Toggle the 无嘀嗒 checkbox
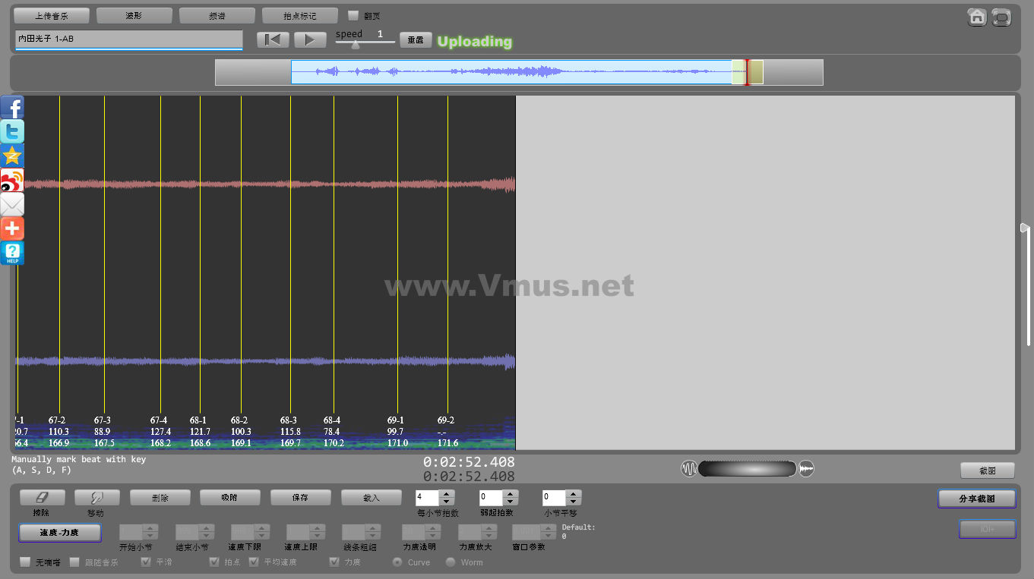The width and height of the screenshot is (1034, 579). [x=26, y=562]
